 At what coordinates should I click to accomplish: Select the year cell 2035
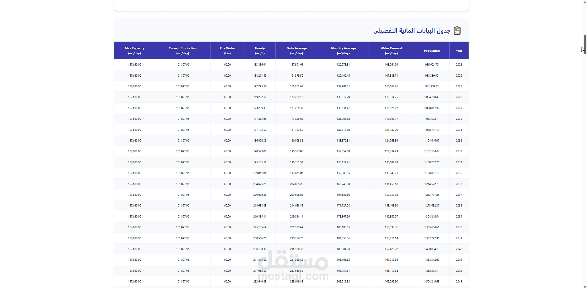459,173
